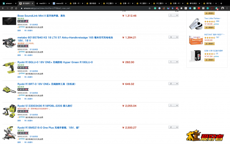The image size is (230, 144).
Task: Switch to the '参与/朋友' tab
Action: 193,3
